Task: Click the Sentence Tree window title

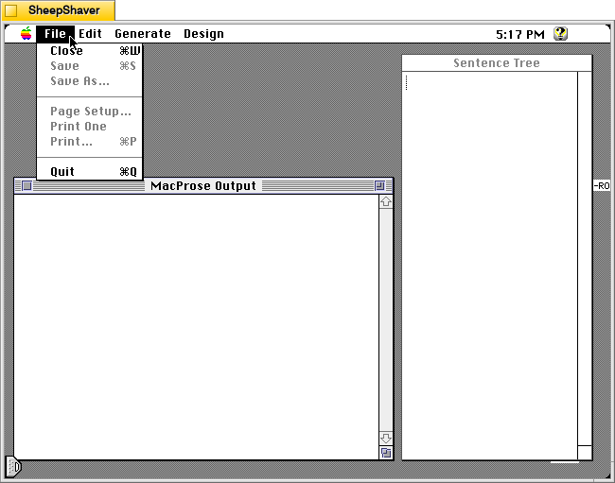Action: point(497,63)
